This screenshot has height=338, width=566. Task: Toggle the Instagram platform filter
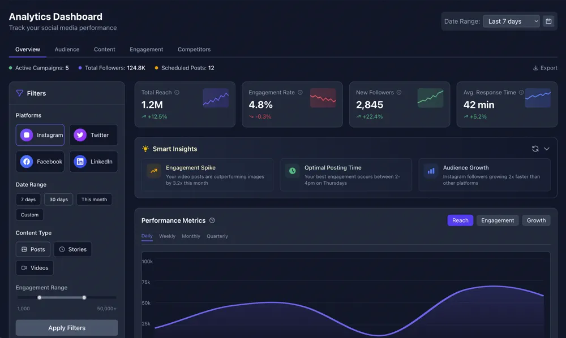40,135
